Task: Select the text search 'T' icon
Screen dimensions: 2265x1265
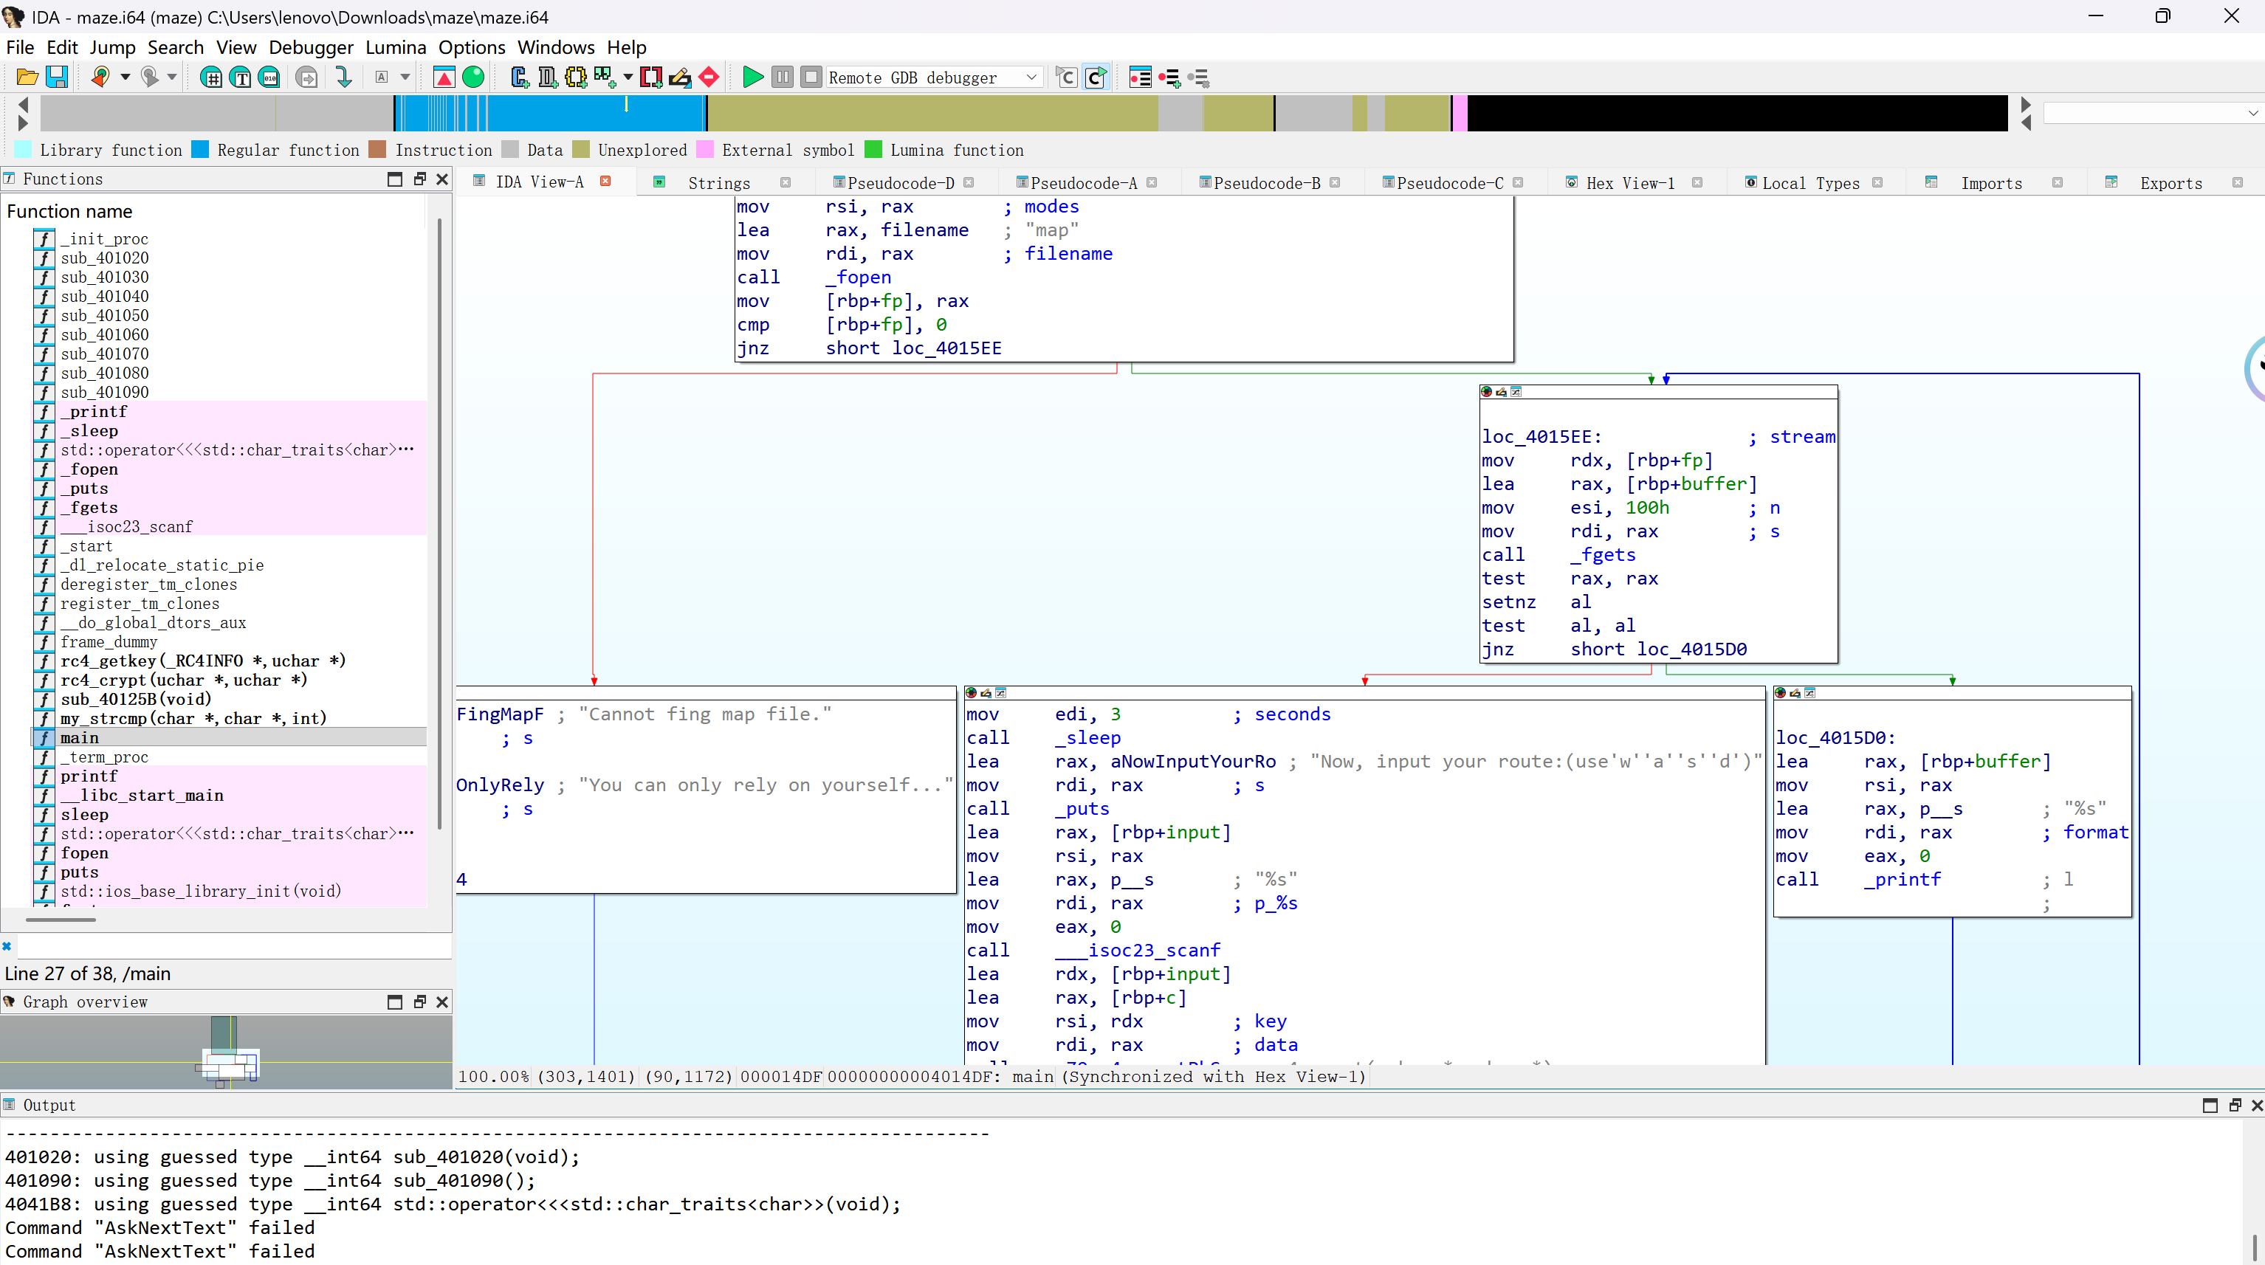Action: 240,77
